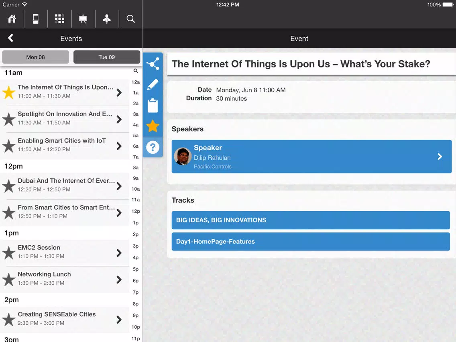Jump to 3p in the time index
The image size is (456, 342).
pos(136,246)
